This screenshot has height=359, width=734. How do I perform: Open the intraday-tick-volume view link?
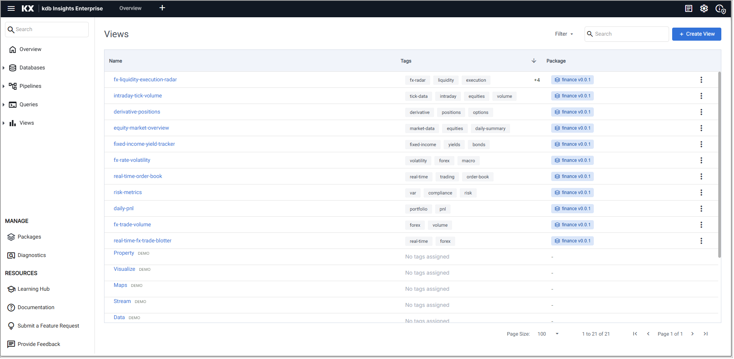[138, 96]
